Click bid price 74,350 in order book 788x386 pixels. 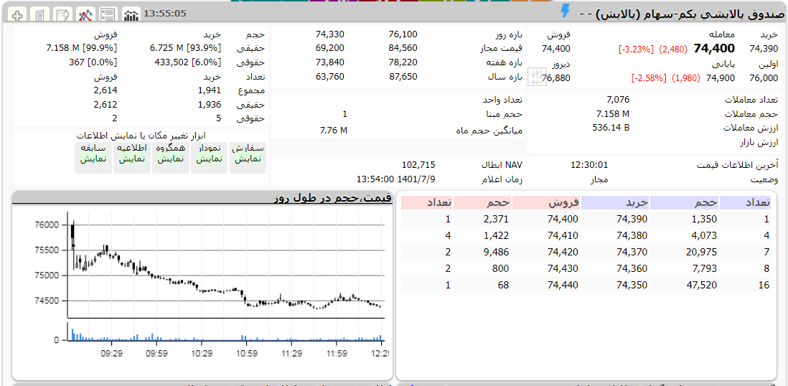pyautogui.click(x=633, y=285)
